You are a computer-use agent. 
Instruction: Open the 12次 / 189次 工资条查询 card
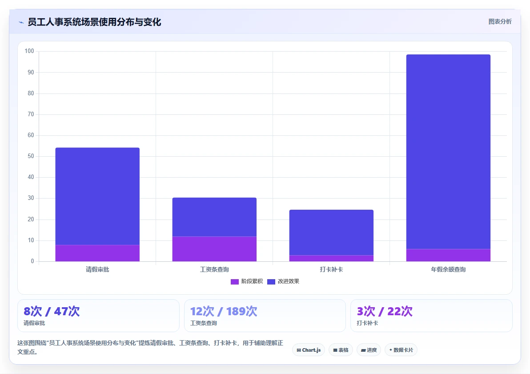(x=265, y=315)
